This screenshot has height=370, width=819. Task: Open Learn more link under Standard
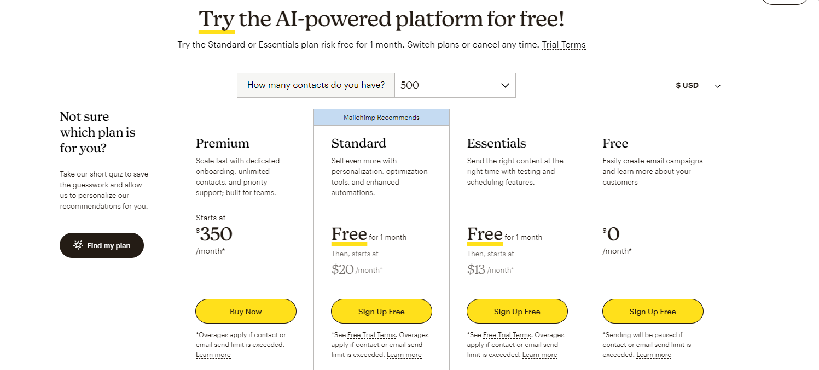click(x=404, y=355)
